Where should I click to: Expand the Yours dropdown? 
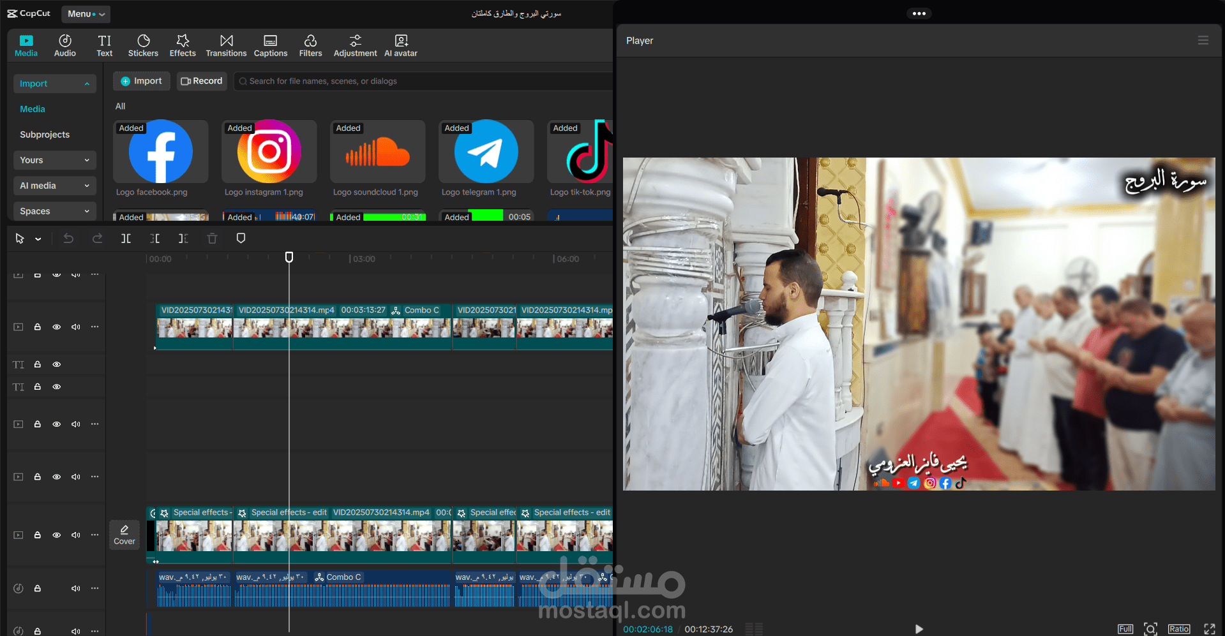pos(55,160)
